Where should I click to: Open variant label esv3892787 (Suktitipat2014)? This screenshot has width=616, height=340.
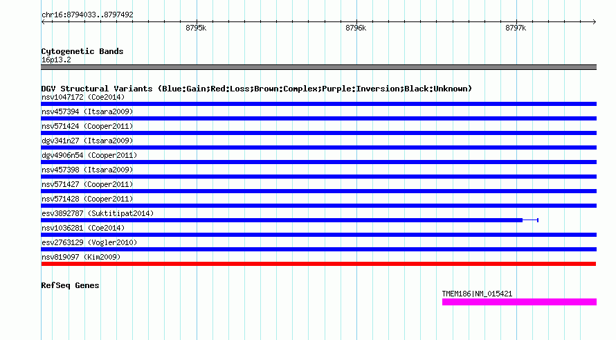98,213
